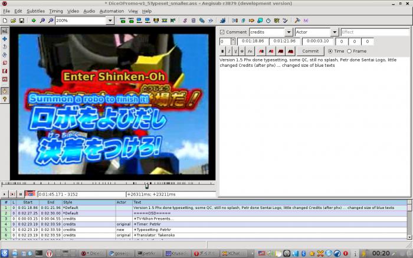Viewport: 413px width, 258px height.
Task: Open the Styles Manager from the toolbar
Action: click(185, 20)
